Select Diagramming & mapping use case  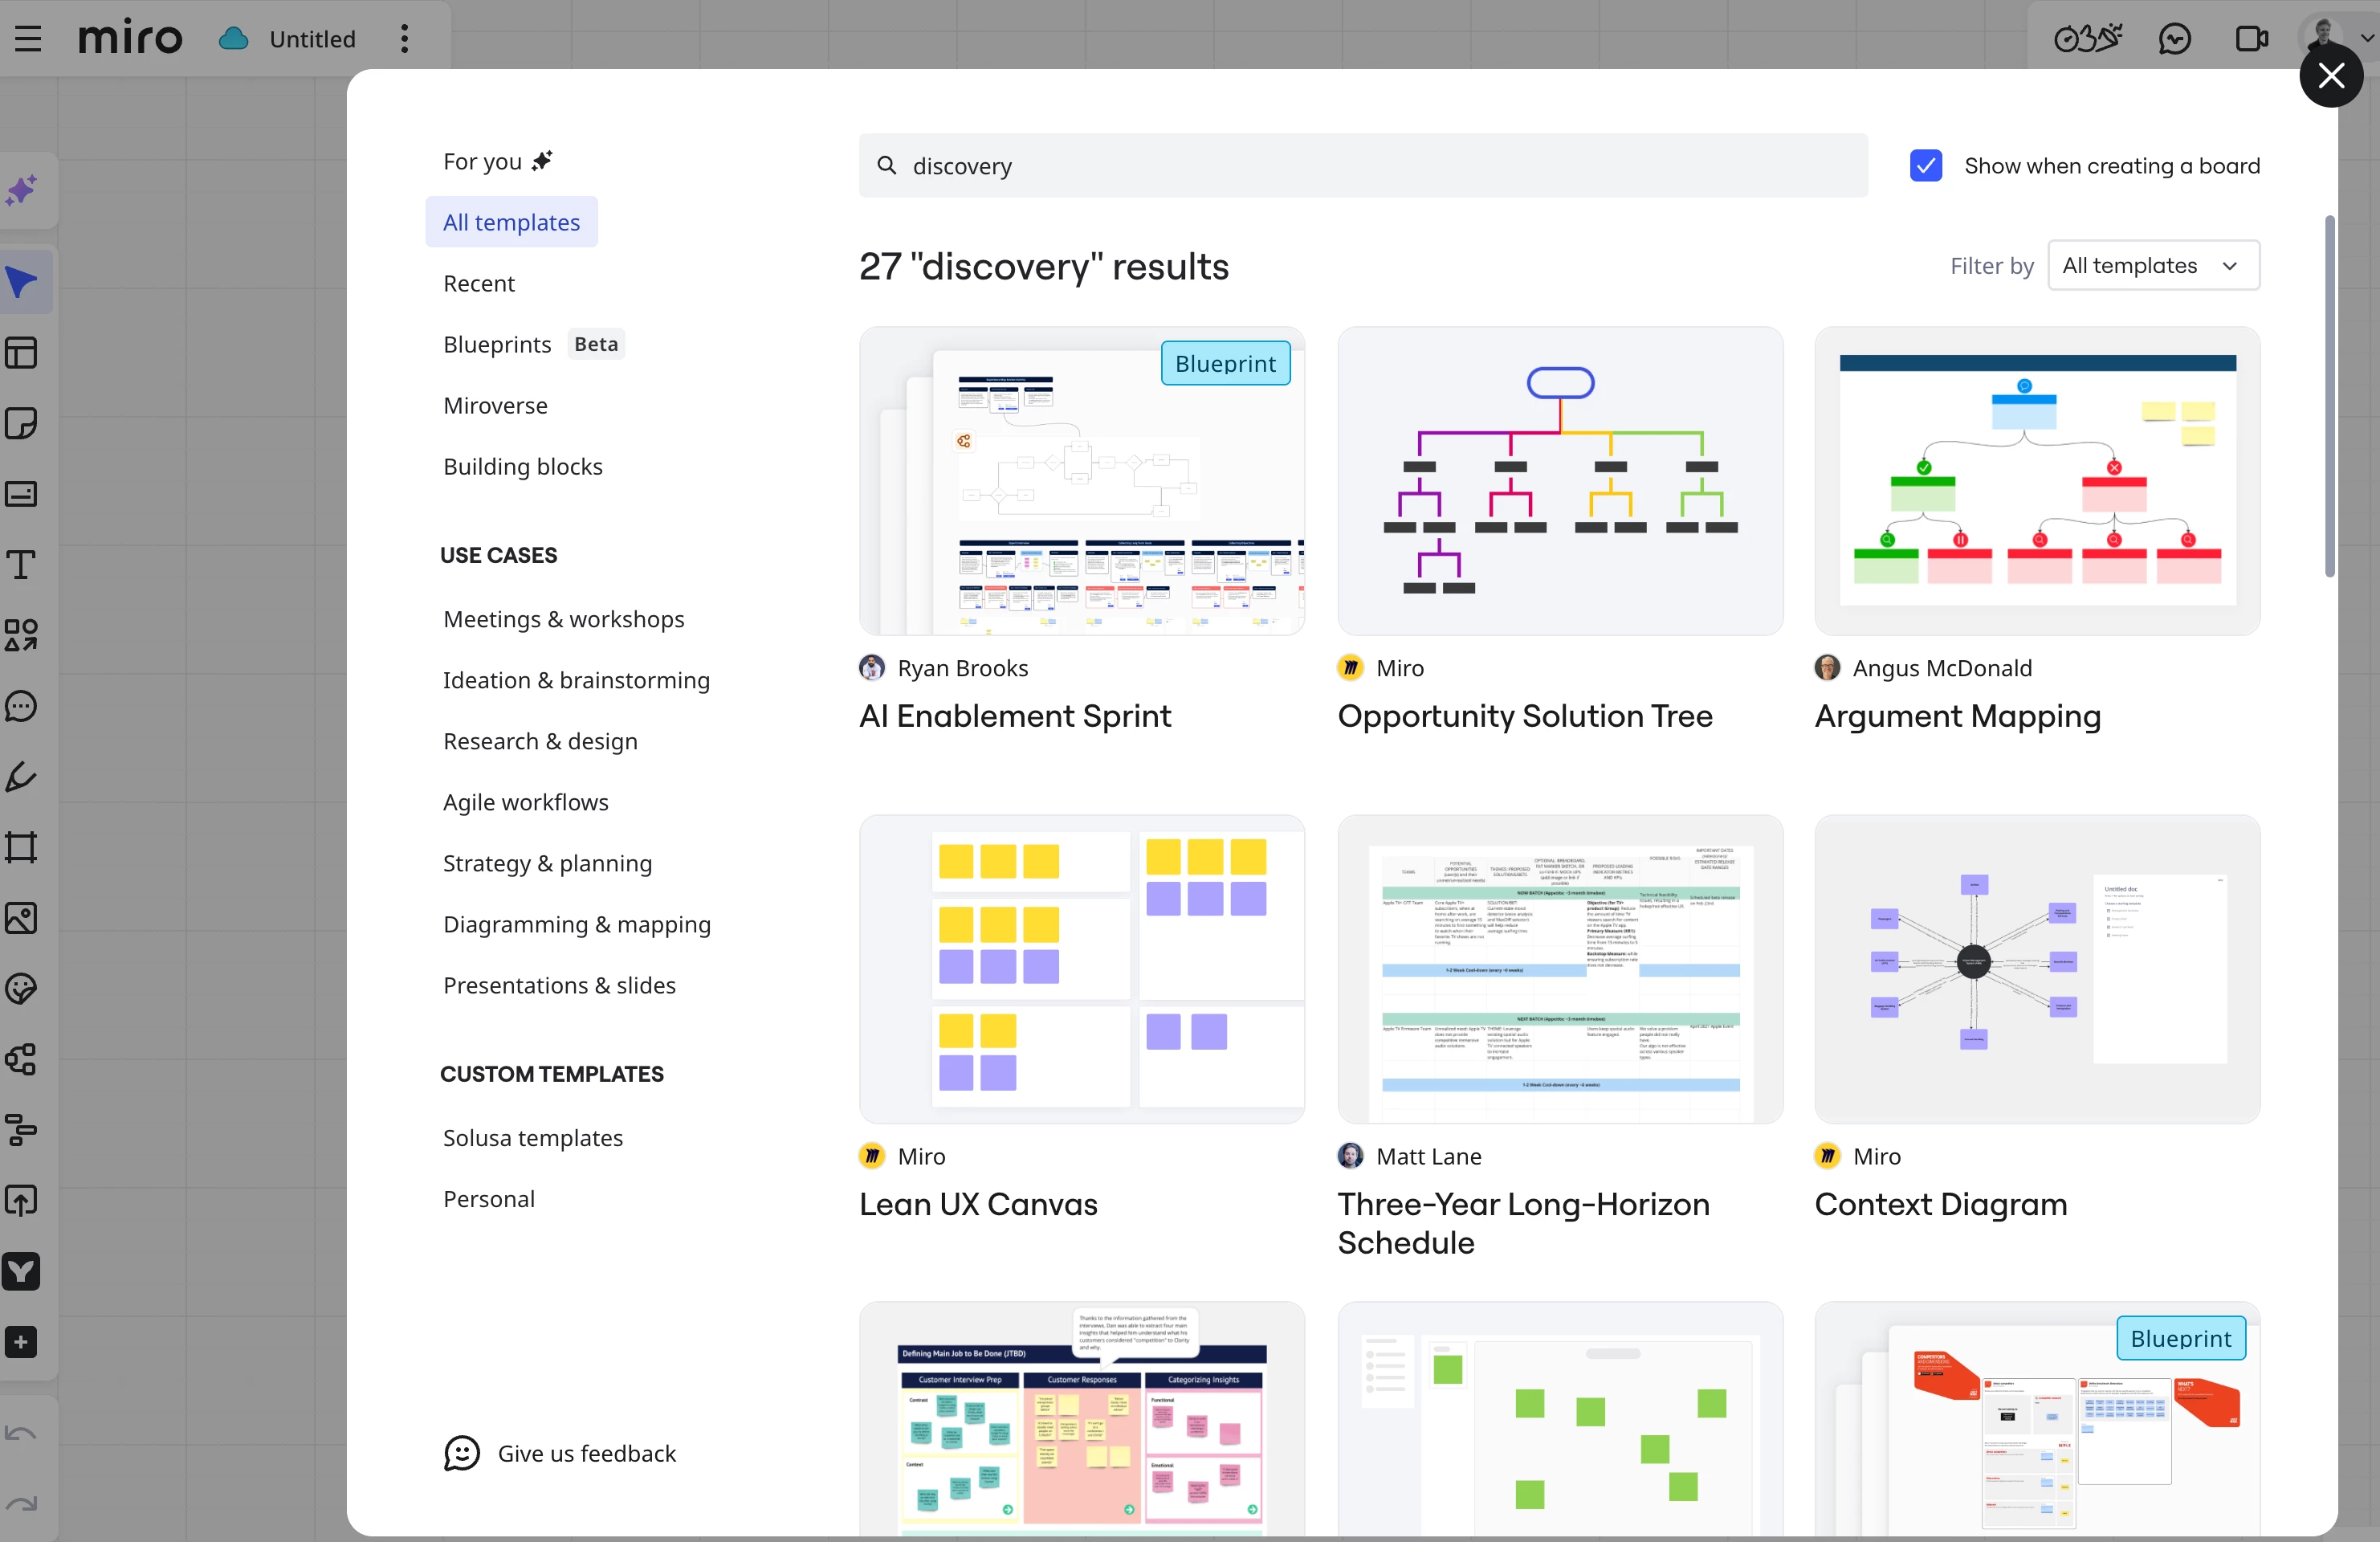coord(576,924)
